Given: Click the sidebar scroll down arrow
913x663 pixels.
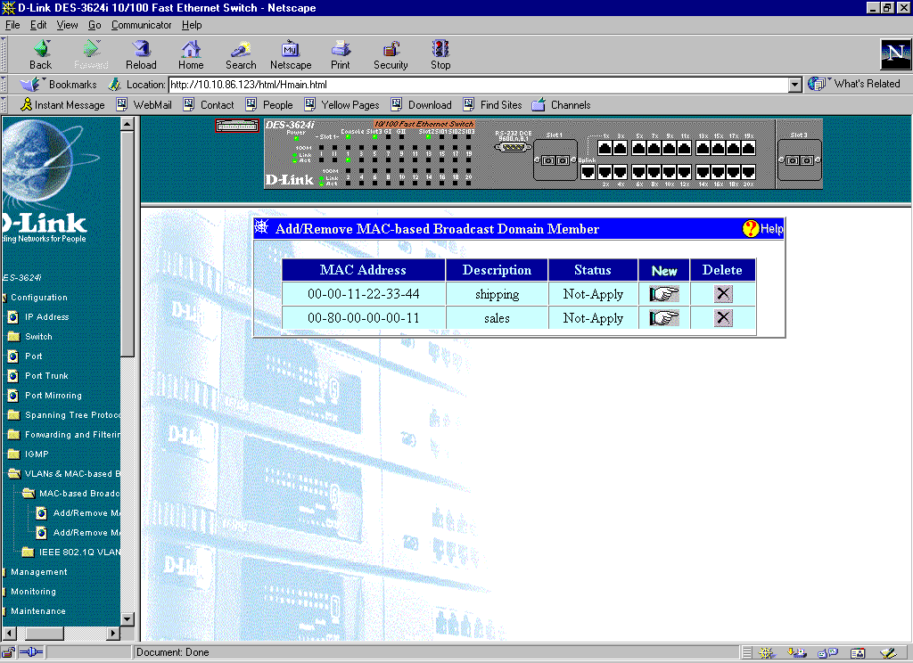Looking at the screenshot, I should tap(127, 619).
